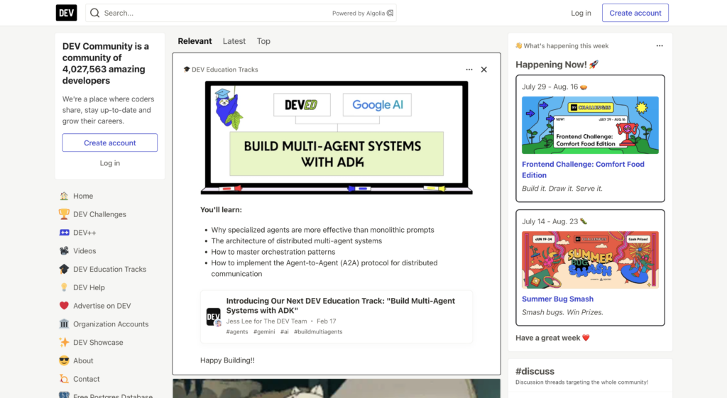This screenshot has height=398, width=727.
Task: Click the Videos camera icon
Action: pyautogui.click(x=64, y=250)
